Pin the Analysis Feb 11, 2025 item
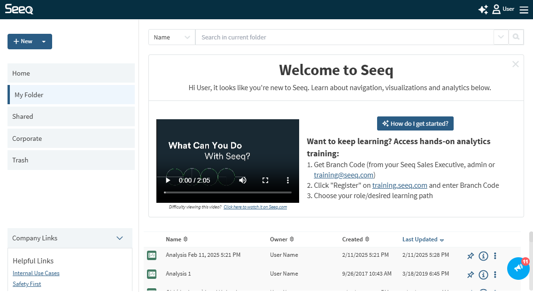 (x=470, y=256)
